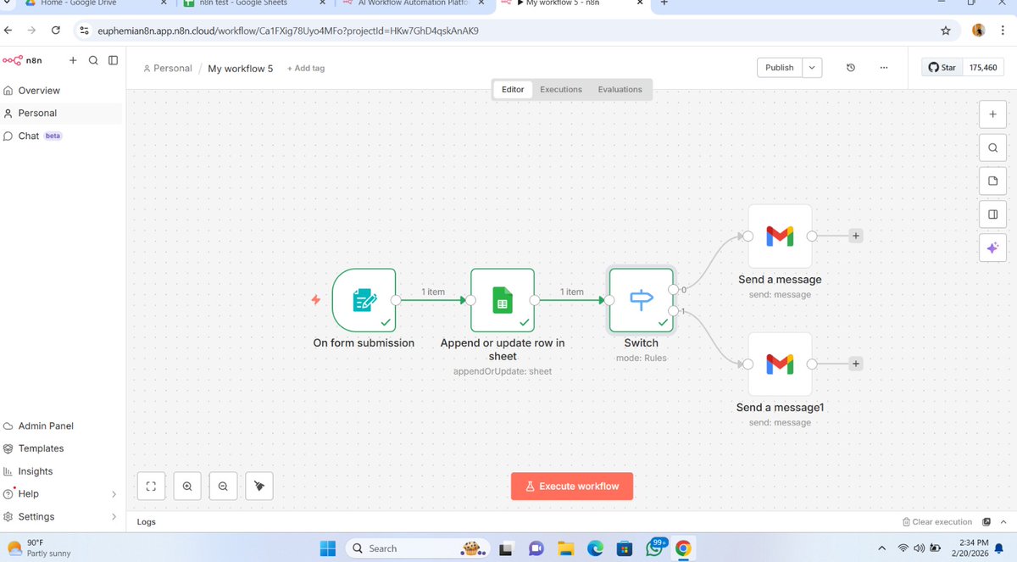This screenshot has width=1017, height=562.
Task: Click Add tag link
Action: 306,68
